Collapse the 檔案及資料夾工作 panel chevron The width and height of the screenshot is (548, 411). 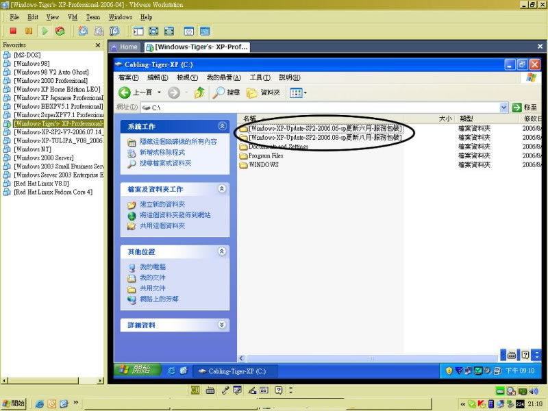(222, 189)
